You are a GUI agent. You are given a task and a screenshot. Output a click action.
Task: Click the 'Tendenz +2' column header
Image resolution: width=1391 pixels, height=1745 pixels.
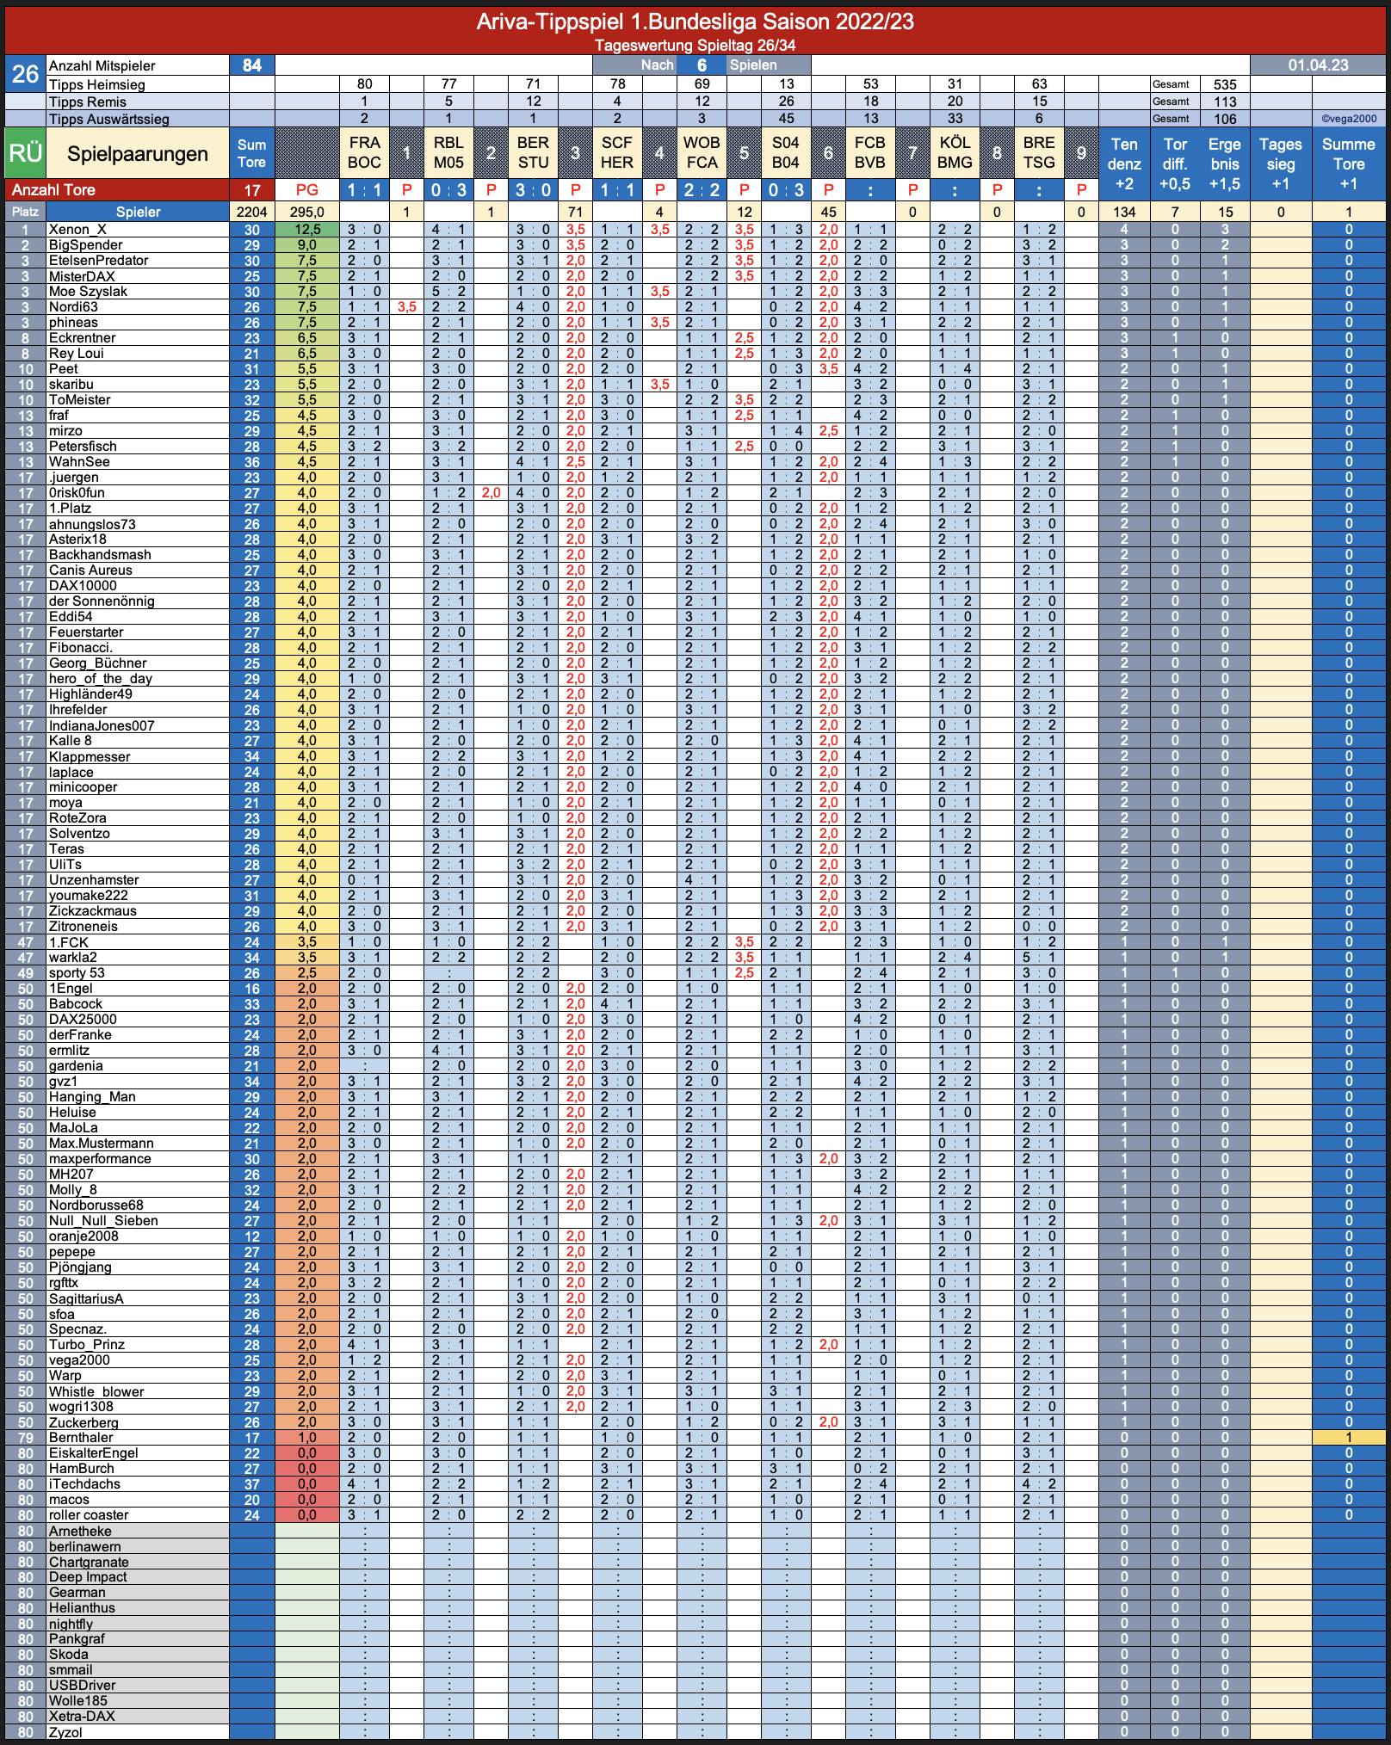tap(1124, 163)
